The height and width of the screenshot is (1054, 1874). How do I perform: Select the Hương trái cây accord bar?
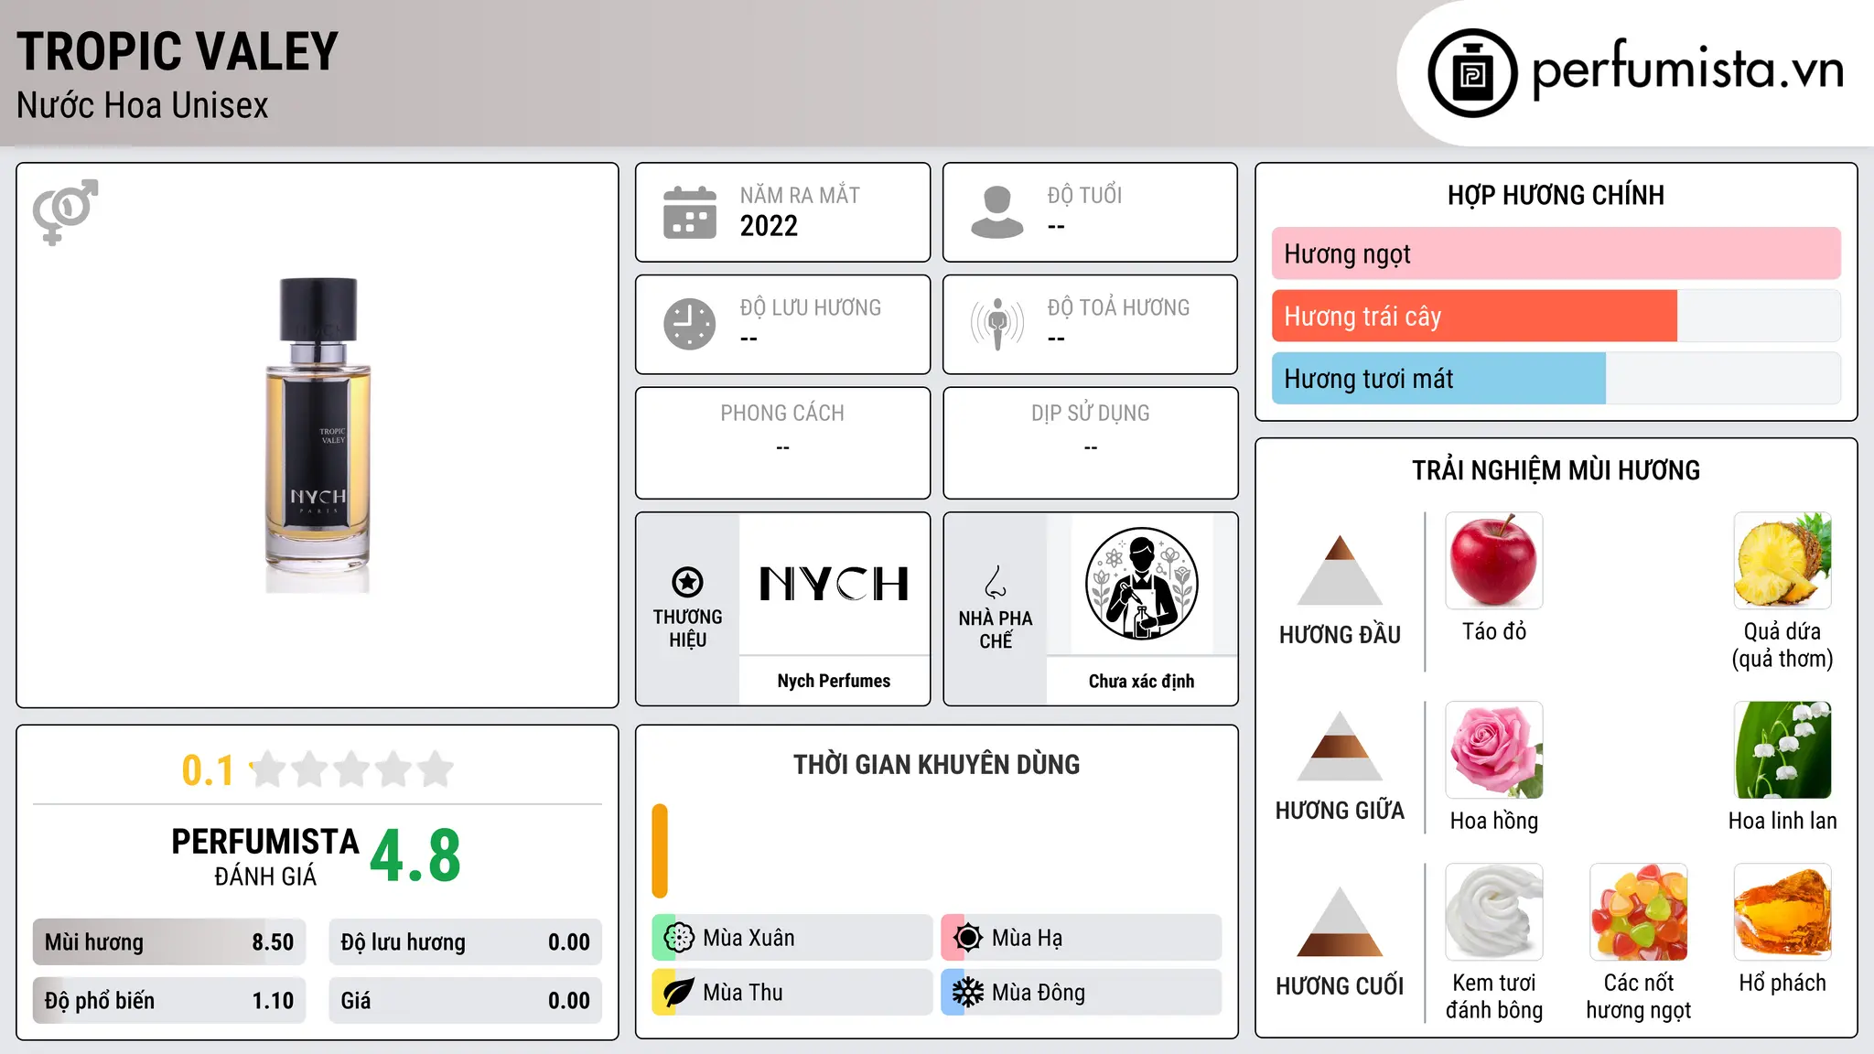[1556, 316]
